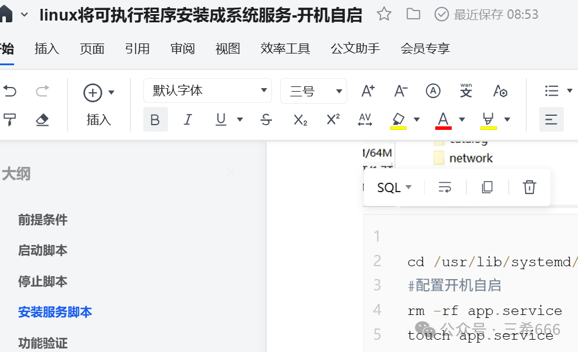This screenshot has height=352, width=578.
Task: Toggle italic formatting
Action: [x=188, y=119]
